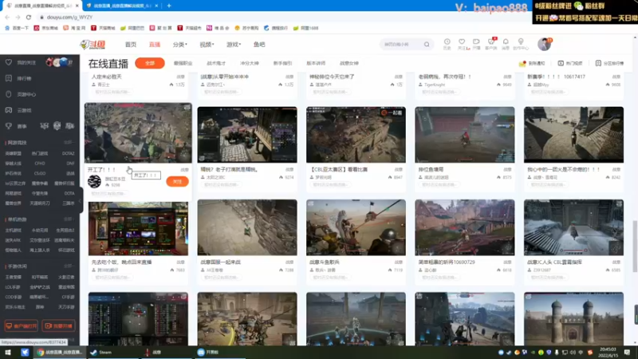Select the second filter tab after 全部

click(183, 63)
